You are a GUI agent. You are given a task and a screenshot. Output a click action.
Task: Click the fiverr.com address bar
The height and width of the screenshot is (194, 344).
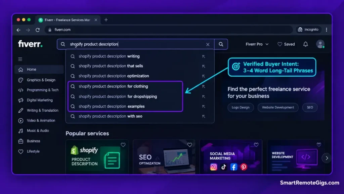tap(169, 30)
